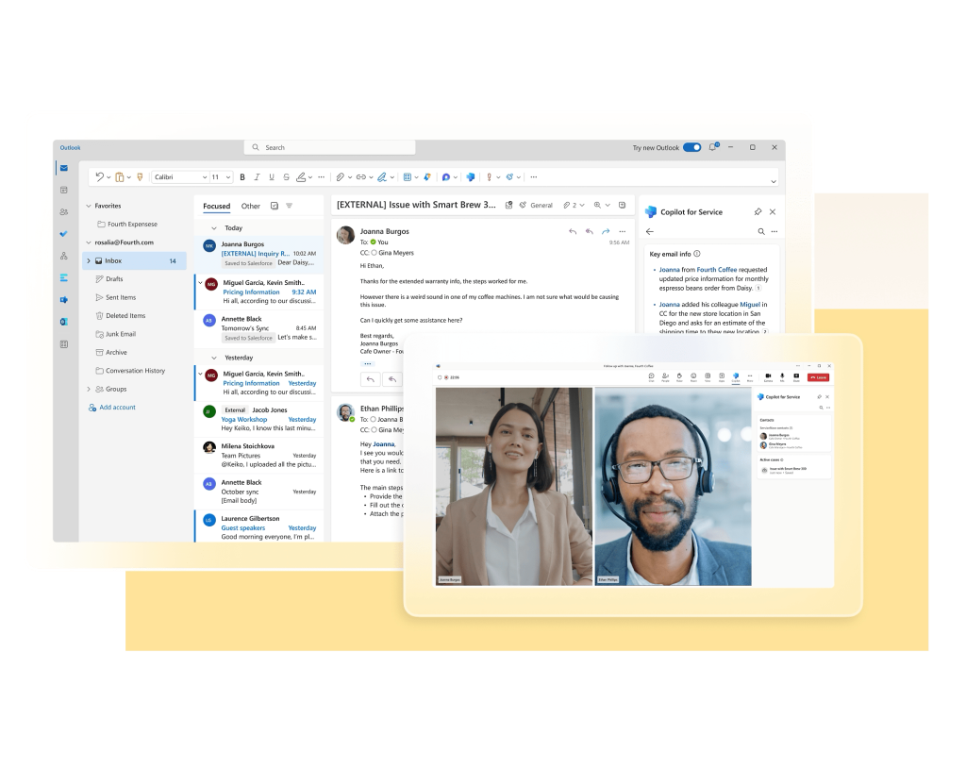Collapse the Favorites folder group
The width and height of the screenshot is (966, 768).
pyautogui.click(x=89, y=206)
